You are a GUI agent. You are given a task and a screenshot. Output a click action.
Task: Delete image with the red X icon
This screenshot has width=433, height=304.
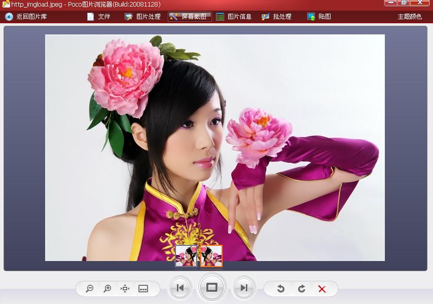(x=322, y=289)
